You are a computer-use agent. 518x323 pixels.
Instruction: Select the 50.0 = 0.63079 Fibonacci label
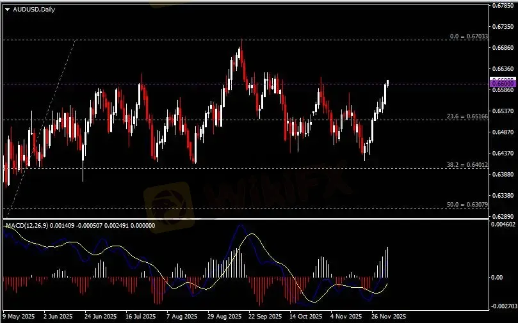coord(467,205)
